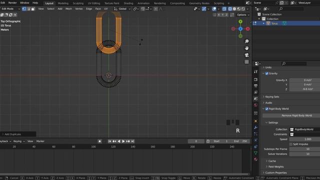Play the animation forward
This screenshot has width=320, height=180.
pos(123,141)
